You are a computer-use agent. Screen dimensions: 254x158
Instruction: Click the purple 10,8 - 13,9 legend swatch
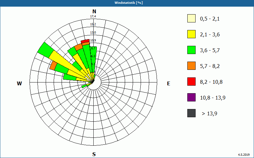click(x=191, y=97)
